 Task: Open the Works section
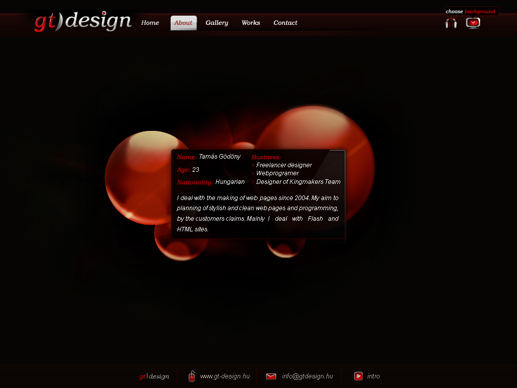(250, 23)
